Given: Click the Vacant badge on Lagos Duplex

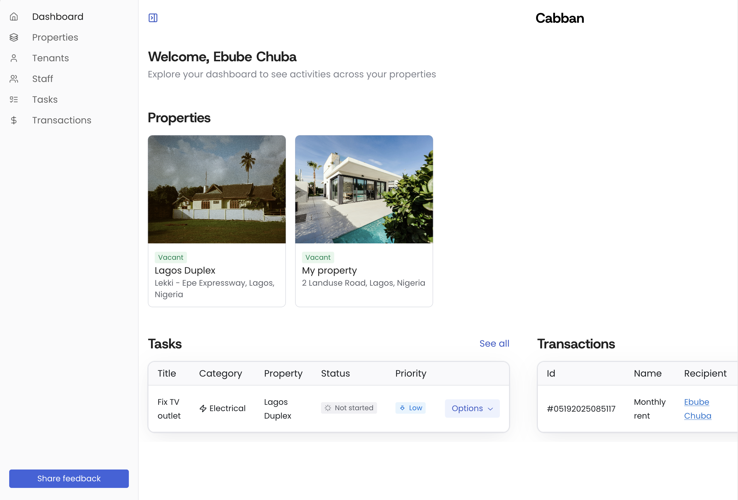Looking at the screenshot, I should point(171,257).
